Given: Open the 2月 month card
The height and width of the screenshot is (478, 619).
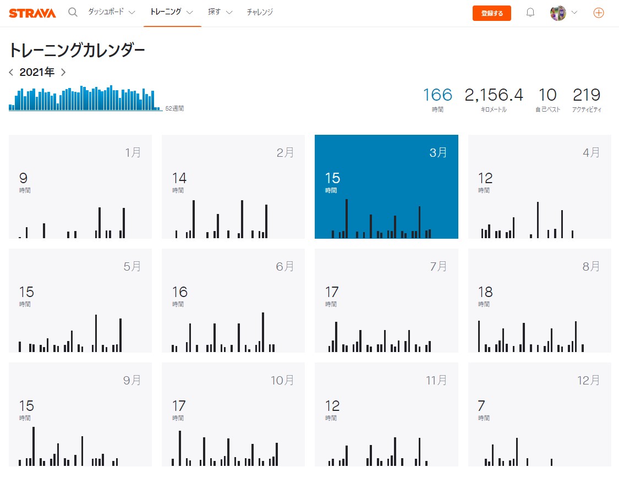Looking at the screenshot, I should (x=233, y=186).
